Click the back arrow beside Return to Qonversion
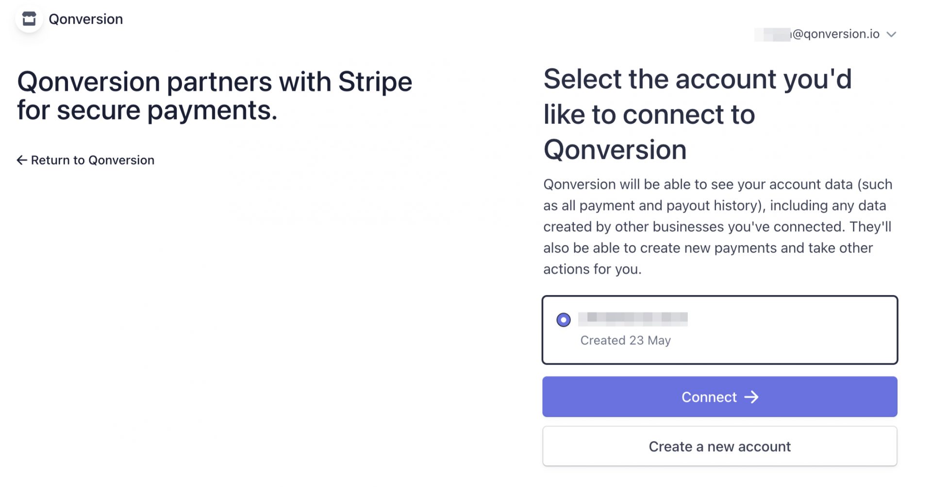 click(x=21, y=160)
